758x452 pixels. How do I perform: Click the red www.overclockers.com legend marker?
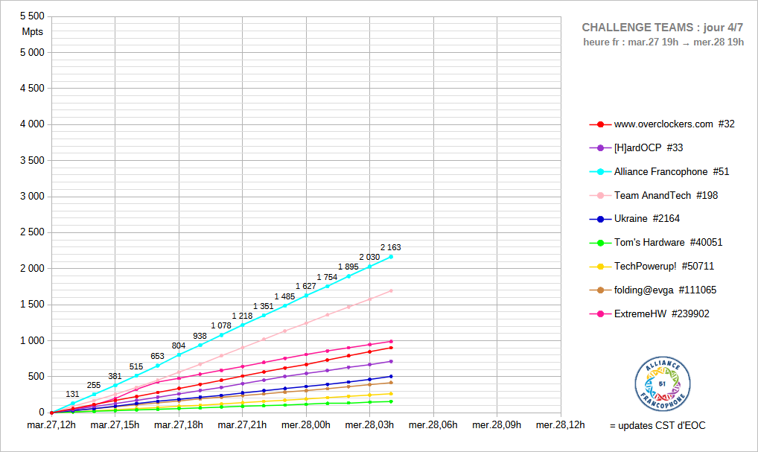coord(600,124)
